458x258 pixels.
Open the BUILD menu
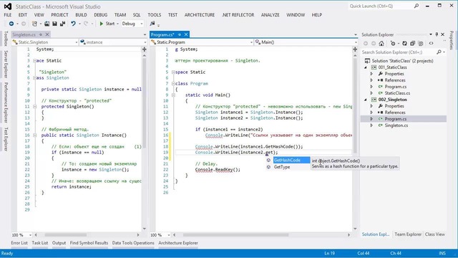click(x=81, y=15)
